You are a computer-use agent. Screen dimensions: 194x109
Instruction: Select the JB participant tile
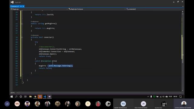coord(143,104)
